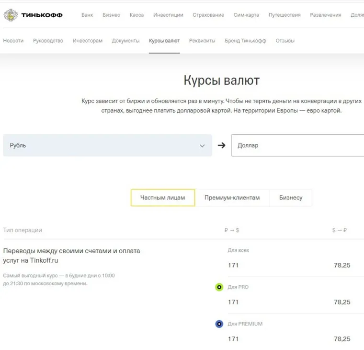Click the blue PREMIUM tier icon
This screenshot has width=364, height=350.
coord(219,324)
